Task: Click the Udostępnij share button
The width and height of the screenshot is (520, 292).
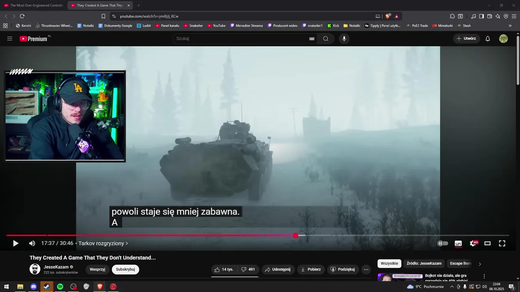Action: click(278, 269)
